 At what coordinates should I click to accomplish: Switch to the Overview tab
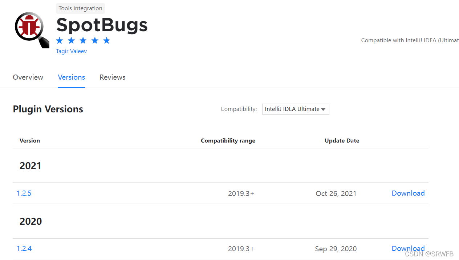[x=28, y=77]
